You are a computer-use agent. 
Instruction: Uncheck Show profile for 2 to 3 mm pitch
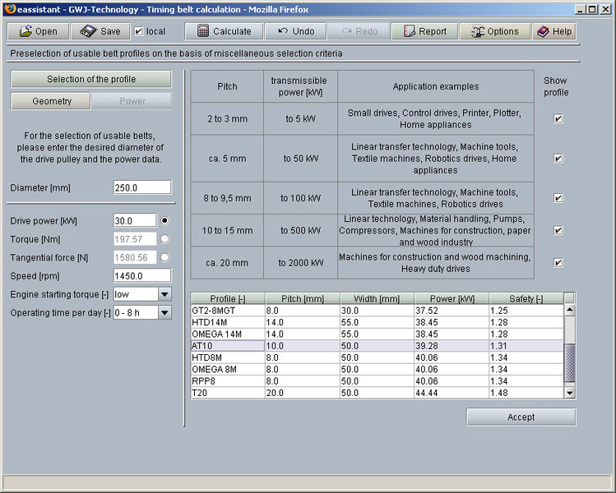558,118
